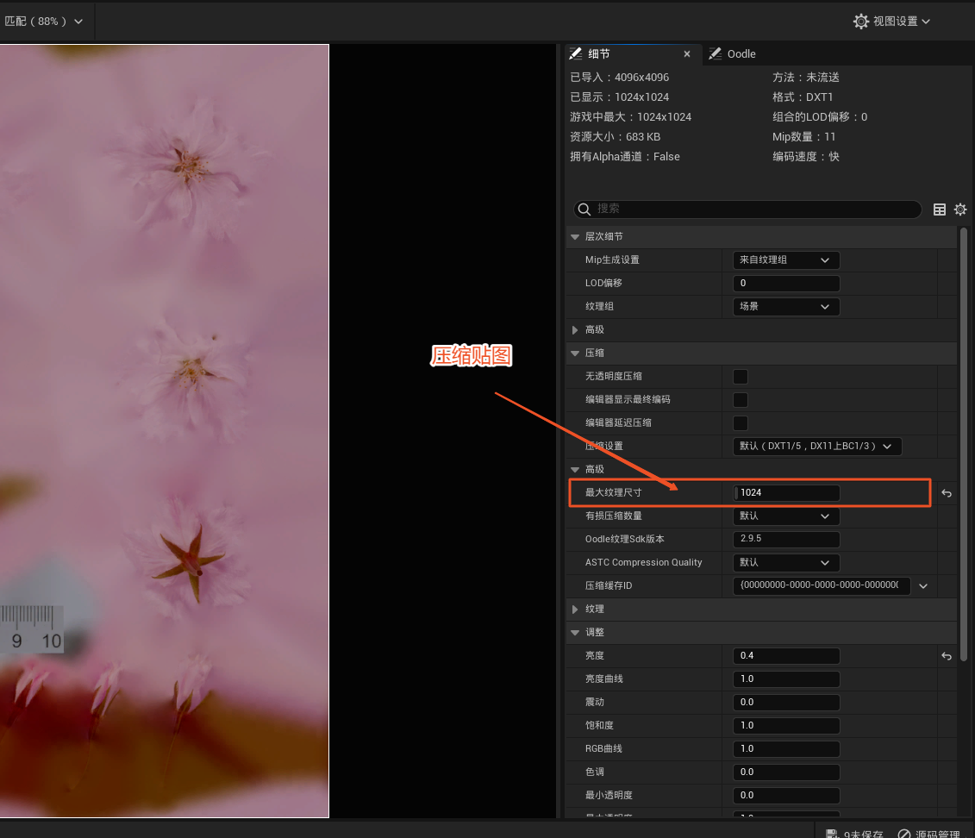
Task: Click the table view icon beside search
Action: (x=940, y=209)
